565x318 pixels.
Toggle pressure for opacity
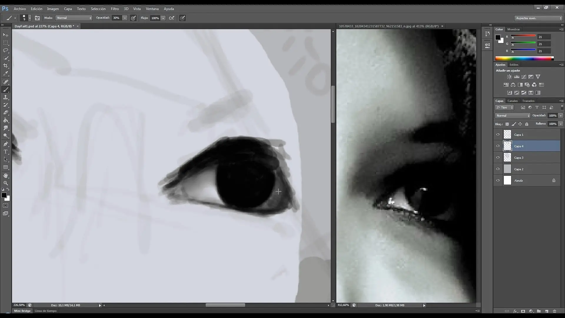[x=133, y=18]
